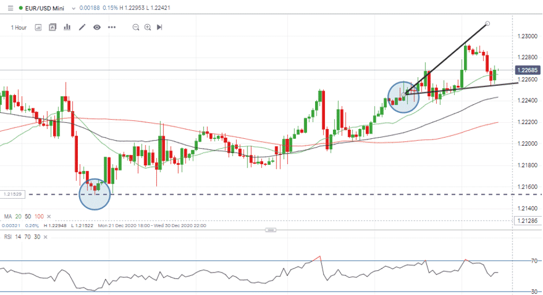Image resolution: width=543 pixels, height=295 pixels.
Task: Click the 0.15% change percentage
Action: click(x=110, y=7)
